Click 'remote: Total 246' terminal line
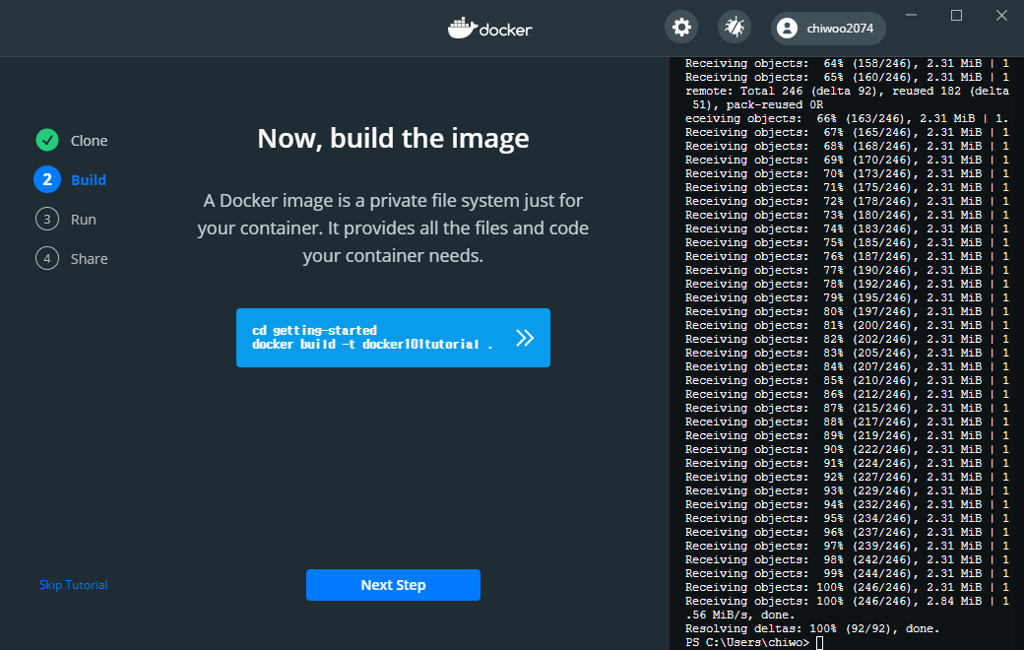Image resolution: width=1024 pixels, height=650 pixels. pos(847,97)
